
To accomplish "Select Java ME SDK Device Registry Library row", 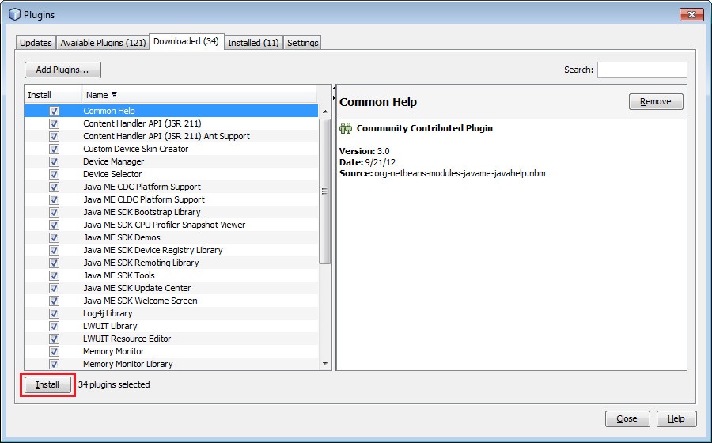I will tap(171, 250).
